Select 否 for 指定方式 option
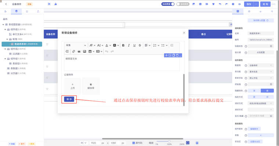Image resolution: width=279 pixels, height=146 pixels. tap(267, 97)
